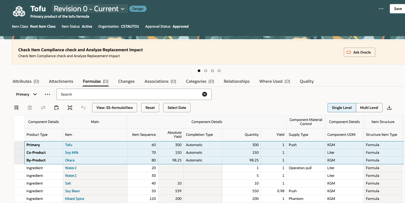Open the header more-actions ellipsis menu
This screenshot has height=203, width=405.
(381, 9)
